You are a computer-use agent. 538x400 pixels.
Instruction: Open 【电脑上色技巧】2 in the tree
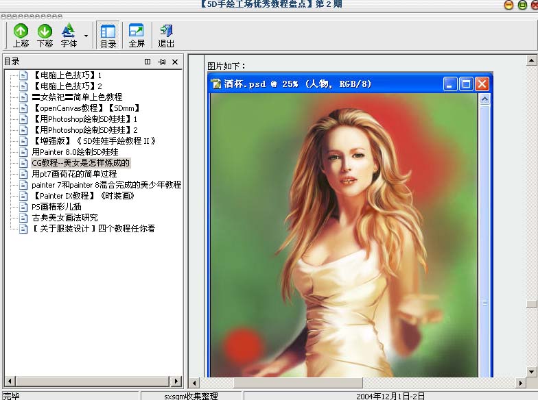pyautogui.click(x=67, y=86)
